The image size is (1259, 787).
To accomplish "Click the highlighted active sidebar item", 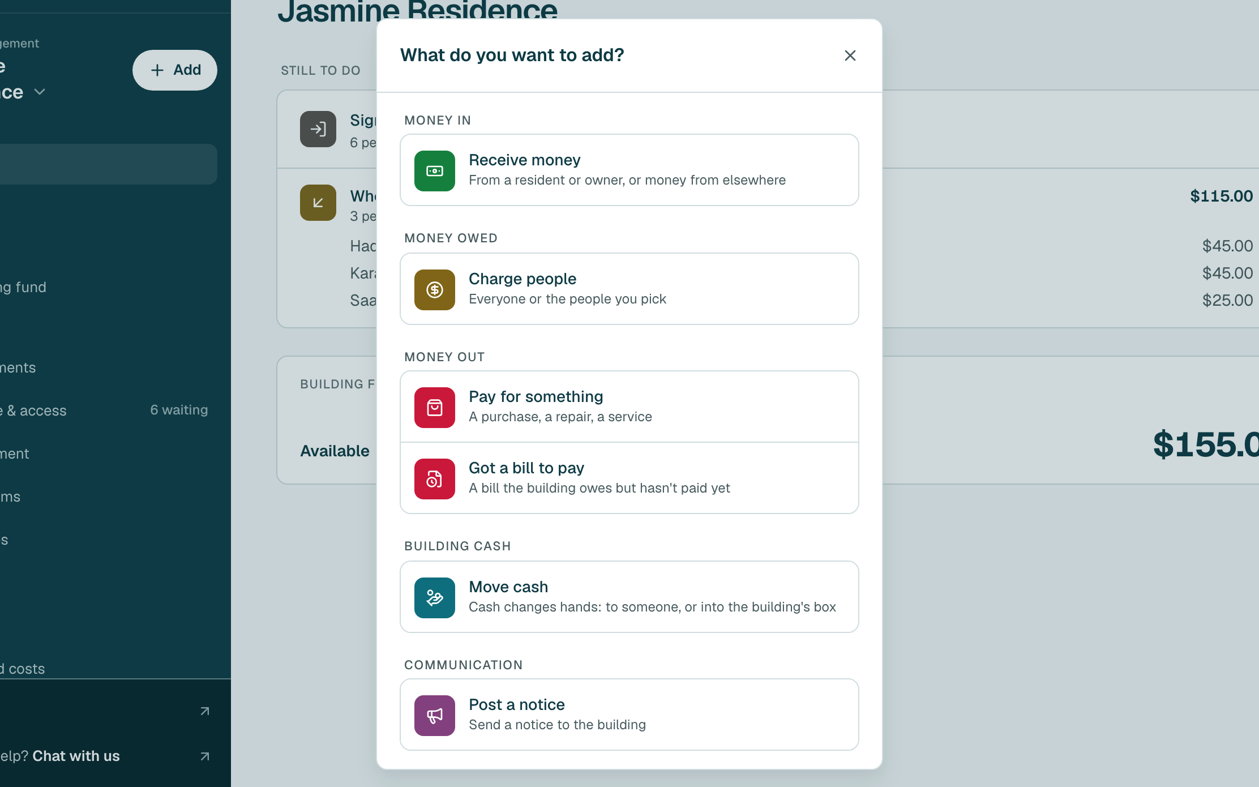I will tap(108, 164).
